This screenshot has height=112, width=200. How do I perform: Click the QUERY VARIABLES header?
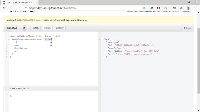pyautogui.click(x=51, y=88)
